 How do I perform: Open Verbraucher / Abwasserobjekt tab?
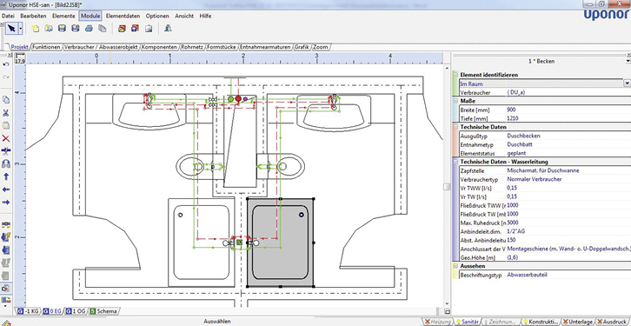point(101,47)
